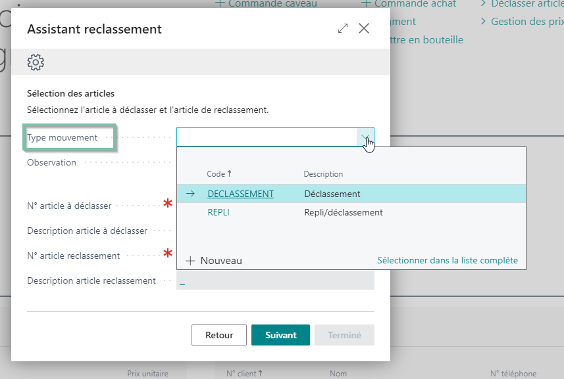Focus the Type mouvement input field
This screenshot has height=379, width=564.
267,137
